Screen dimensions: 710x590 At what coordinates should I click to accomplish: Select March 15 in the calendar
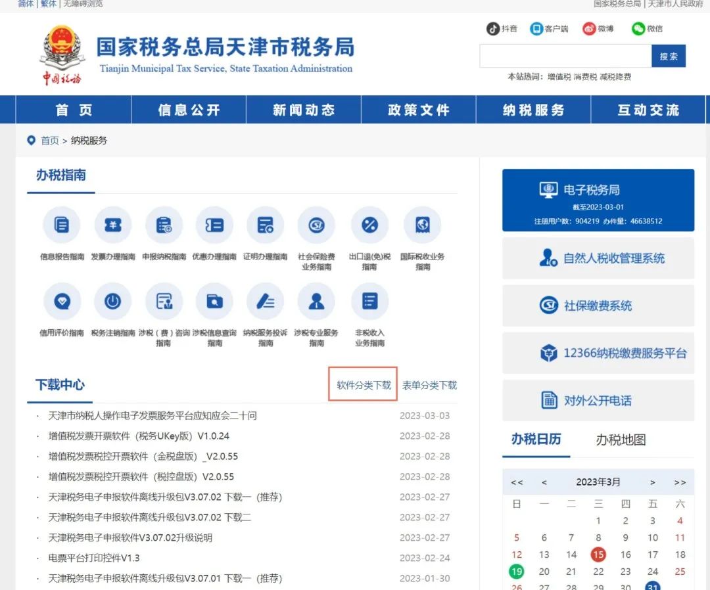click(598, 555)
